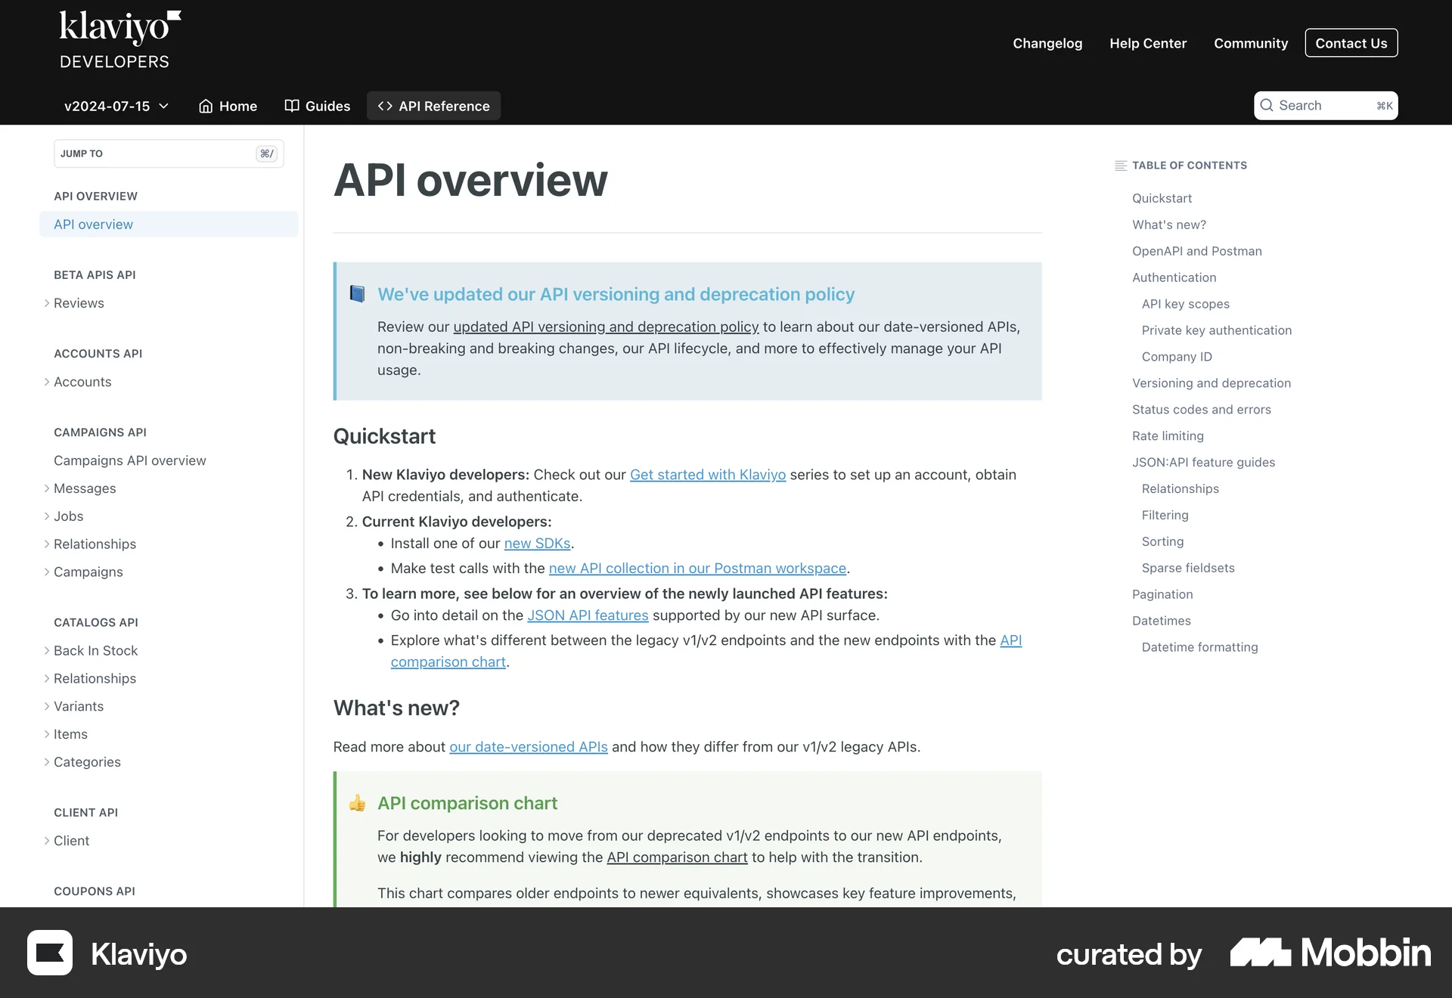Expand the Accounts sidebar item
This screenshot has width=1452, height=998.
(x=47, y=382)
